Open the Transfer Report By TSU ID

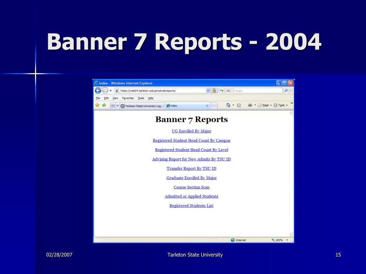click(192, 168)
